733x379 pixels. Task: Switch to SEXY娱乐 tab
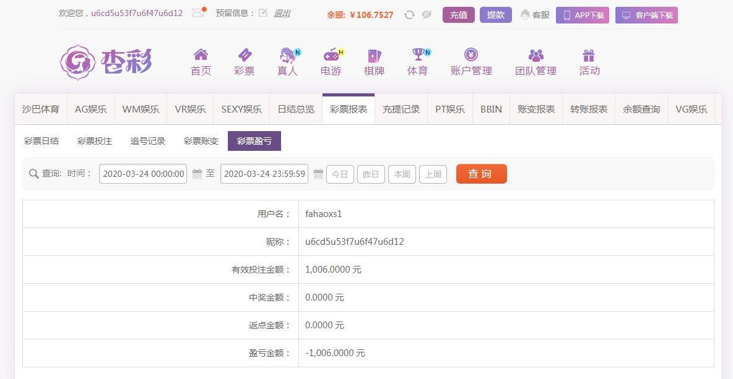click(x=241, y=109)
